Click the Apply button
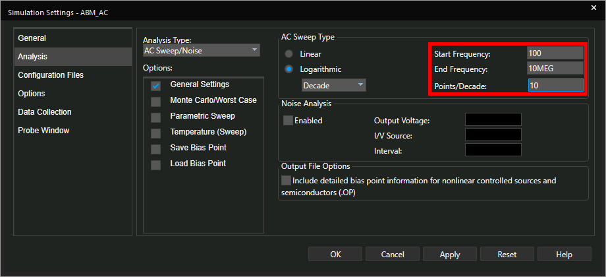606x277 pixels. tap(450, 254)
